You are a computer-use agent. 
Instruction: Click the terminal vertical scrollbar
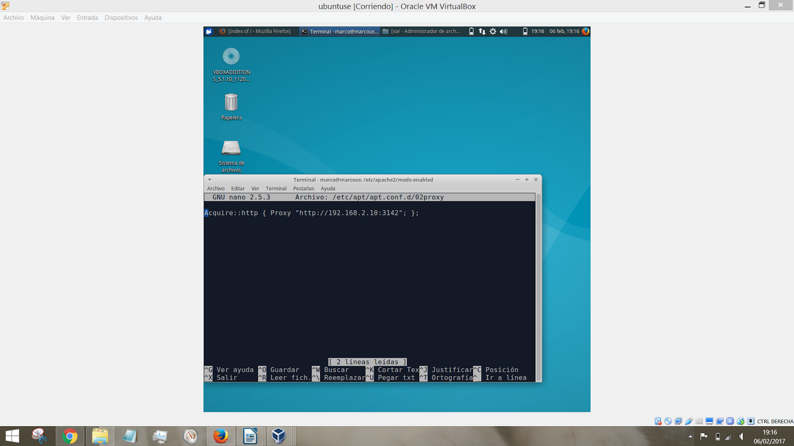pos(538,287)
